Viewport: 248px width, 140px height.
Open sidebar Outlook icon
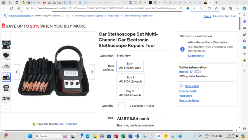click(x=244, y=47)
